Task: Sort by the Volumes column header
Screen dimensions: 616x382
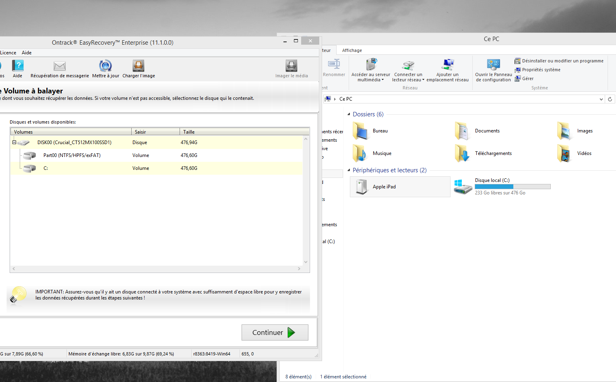Action: pos(71,132)
